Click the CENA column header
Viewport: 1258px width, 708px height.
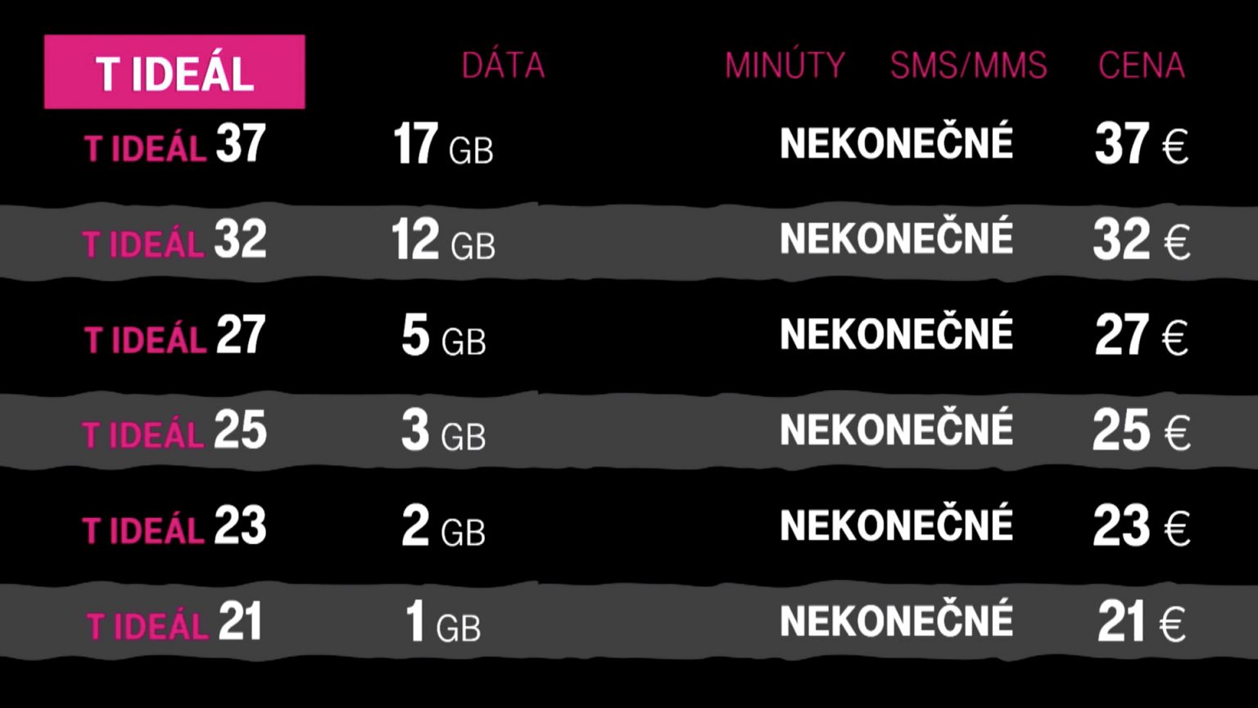point(1142,66)
